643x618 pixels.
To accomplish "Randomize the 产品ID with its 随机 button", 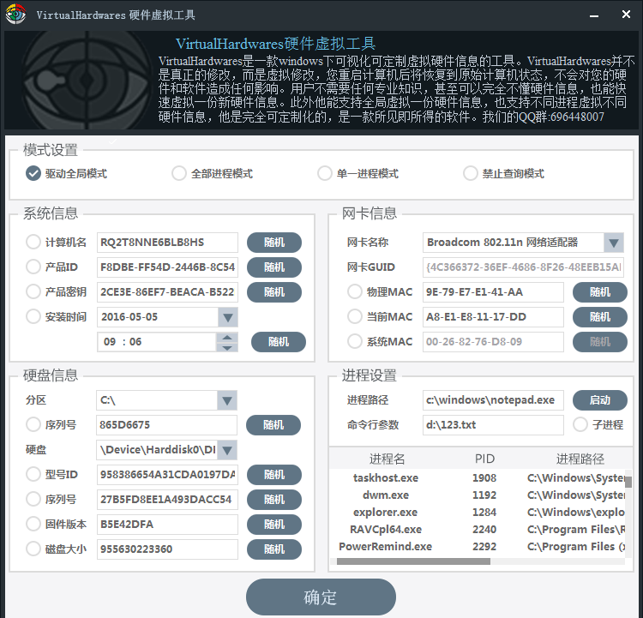I will click(274, 267).
